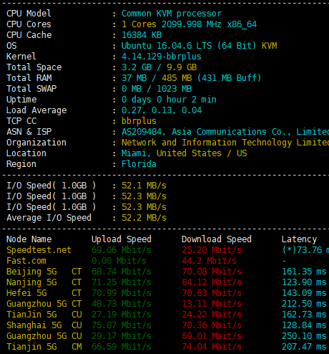Click average I/O speed '52.2 MB/s'

(x=144, y=218)
